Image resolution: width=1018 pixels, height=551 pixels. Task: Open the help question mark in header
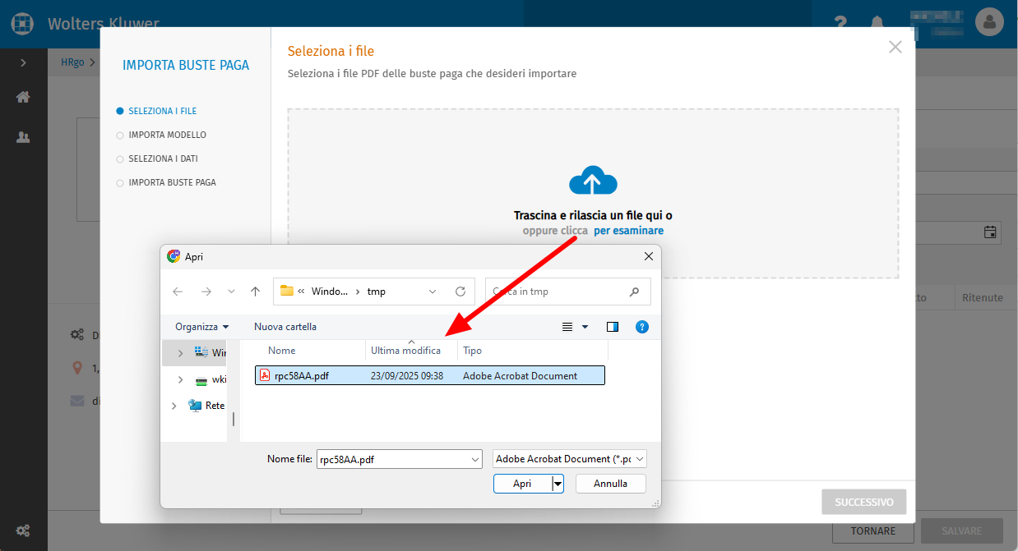[x=840, y=23]
